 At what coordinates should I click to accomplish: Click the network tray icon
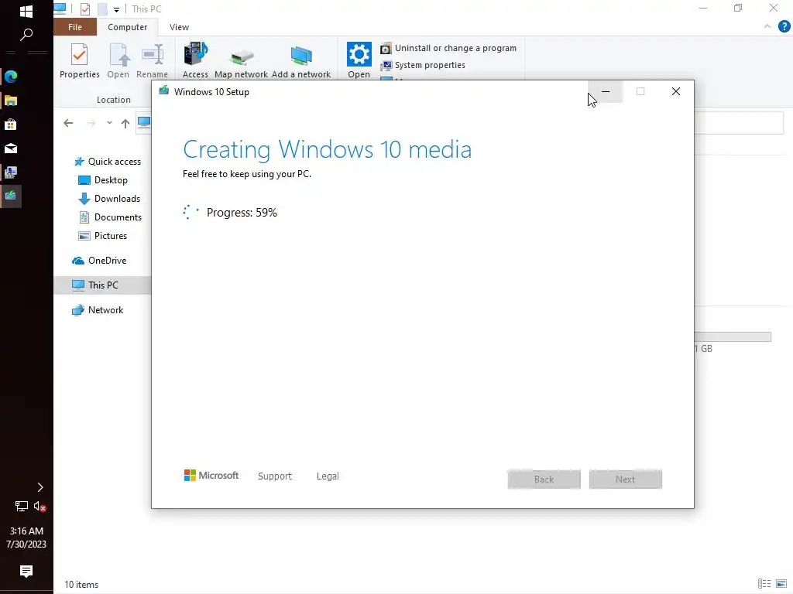pyautogui.click(x=21, y=506)
